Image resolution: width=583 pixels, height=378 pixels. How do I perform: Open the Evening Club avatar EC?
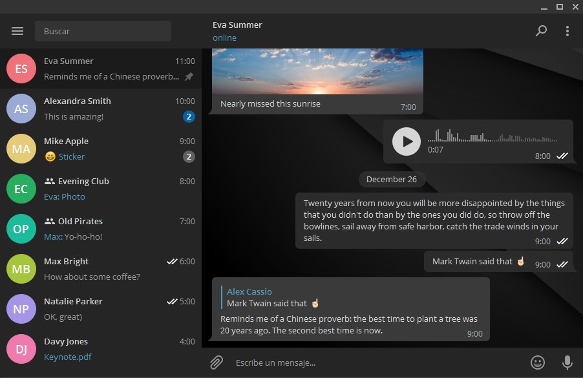[21, 189]
